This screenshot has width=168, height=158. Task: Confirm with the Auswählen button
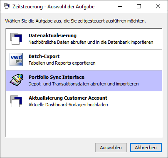[x=111, y=148]
